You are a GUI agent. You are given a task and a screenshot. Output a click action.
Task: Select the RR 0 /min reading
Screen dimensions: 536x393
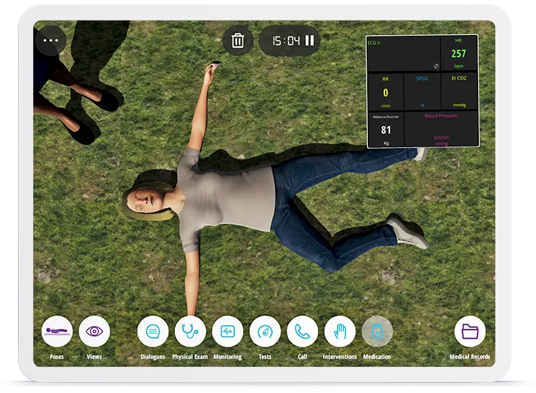(385, 92)
